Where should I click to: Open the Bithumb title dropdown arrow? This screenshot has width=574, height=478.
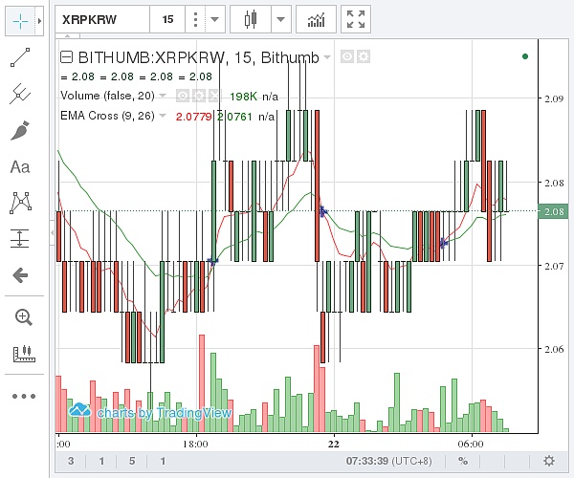coord(327,57)
